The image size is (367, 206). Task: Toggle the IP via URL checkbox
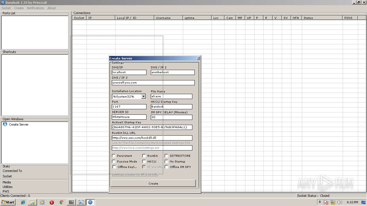(x=144, y=167)
